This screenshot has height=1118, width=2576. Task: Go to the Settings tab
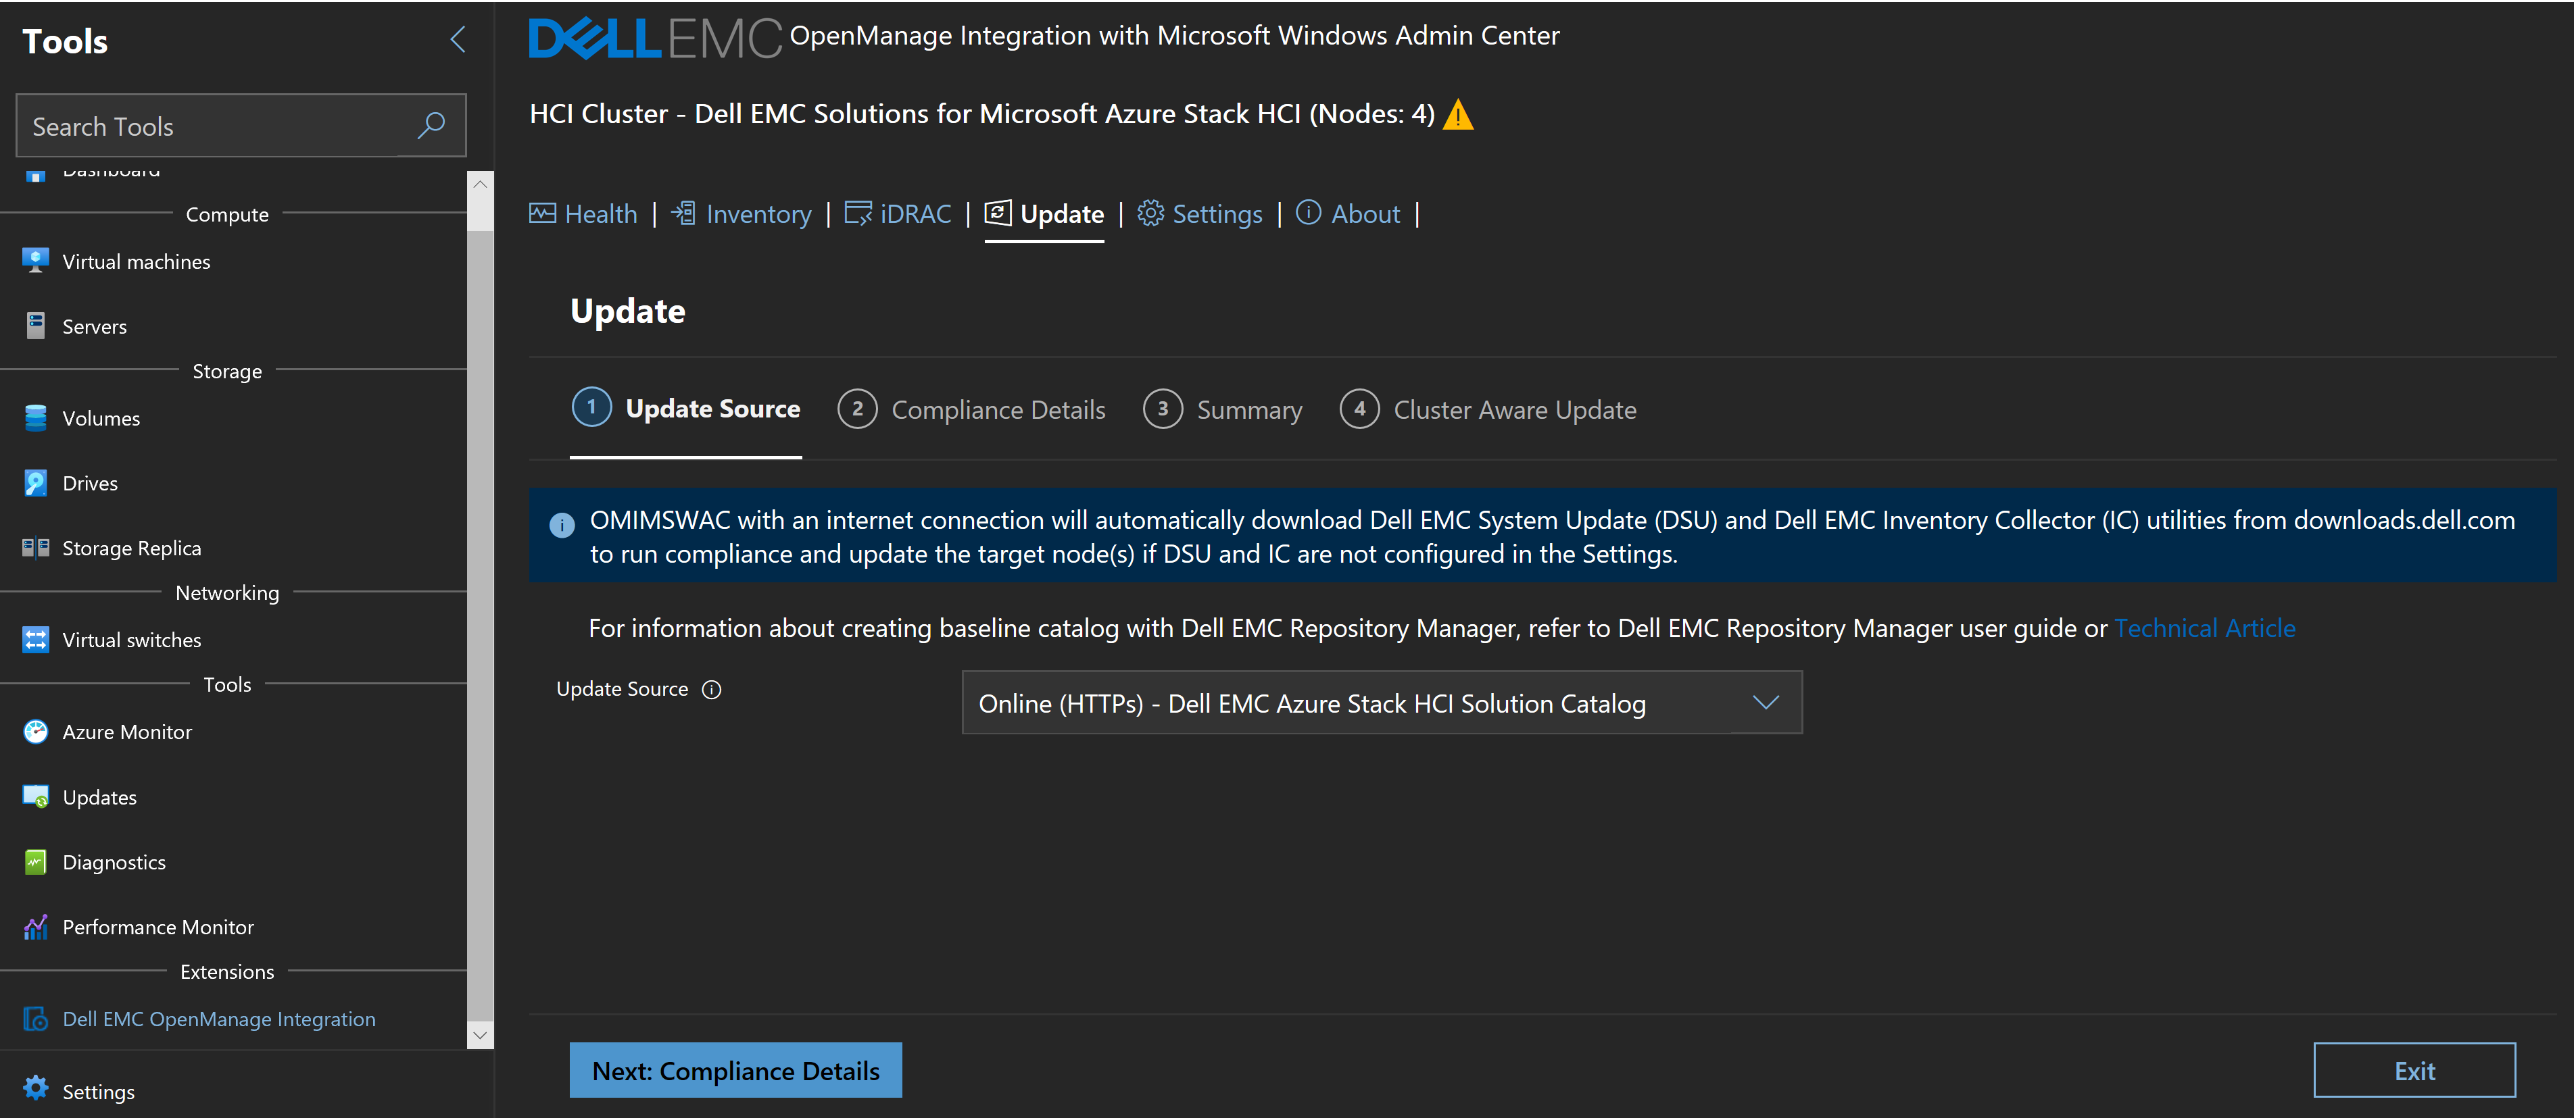point(1200,214)
